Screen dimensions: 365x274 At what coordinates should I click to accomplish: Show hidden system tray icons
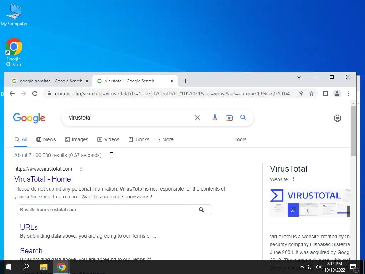click(302, 267)
